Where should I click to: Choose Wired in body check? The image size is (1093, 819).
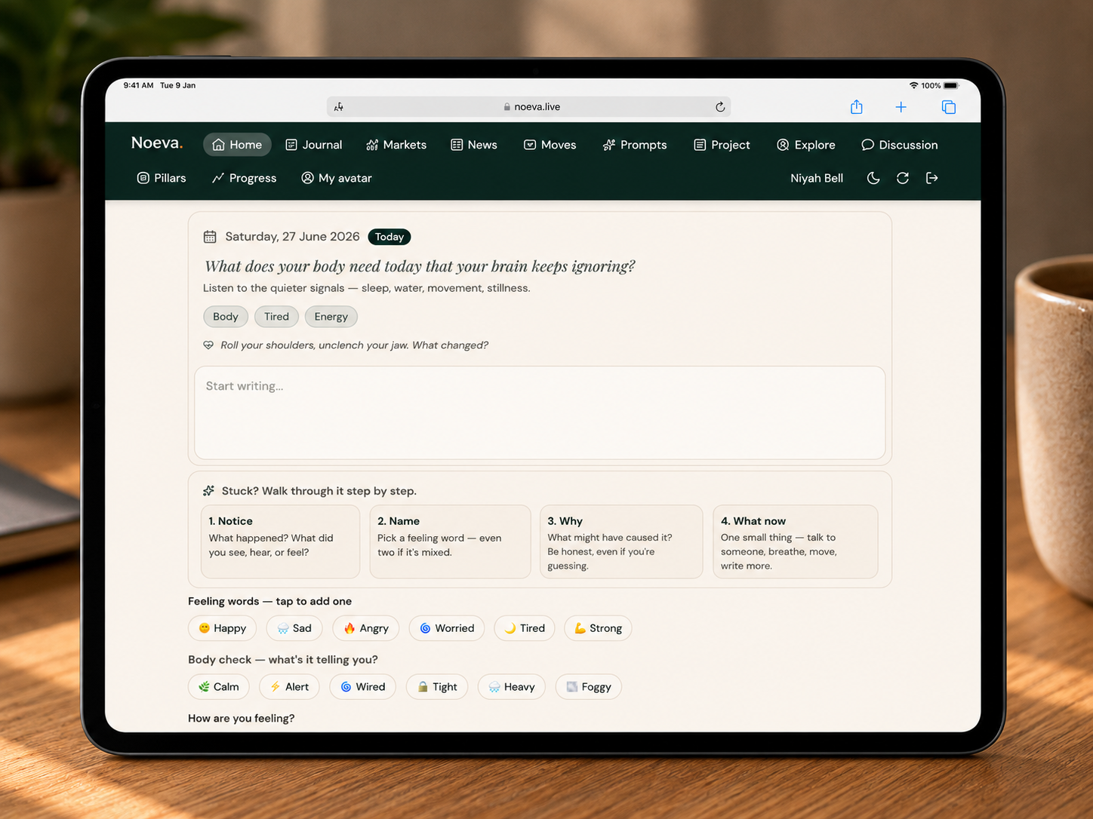pyautogui.click(x=362, y=687)
